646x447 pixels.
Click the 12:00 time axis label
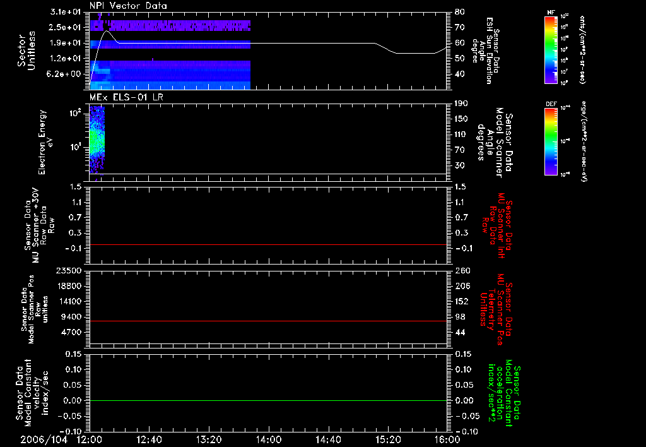(x=90, y=439)
